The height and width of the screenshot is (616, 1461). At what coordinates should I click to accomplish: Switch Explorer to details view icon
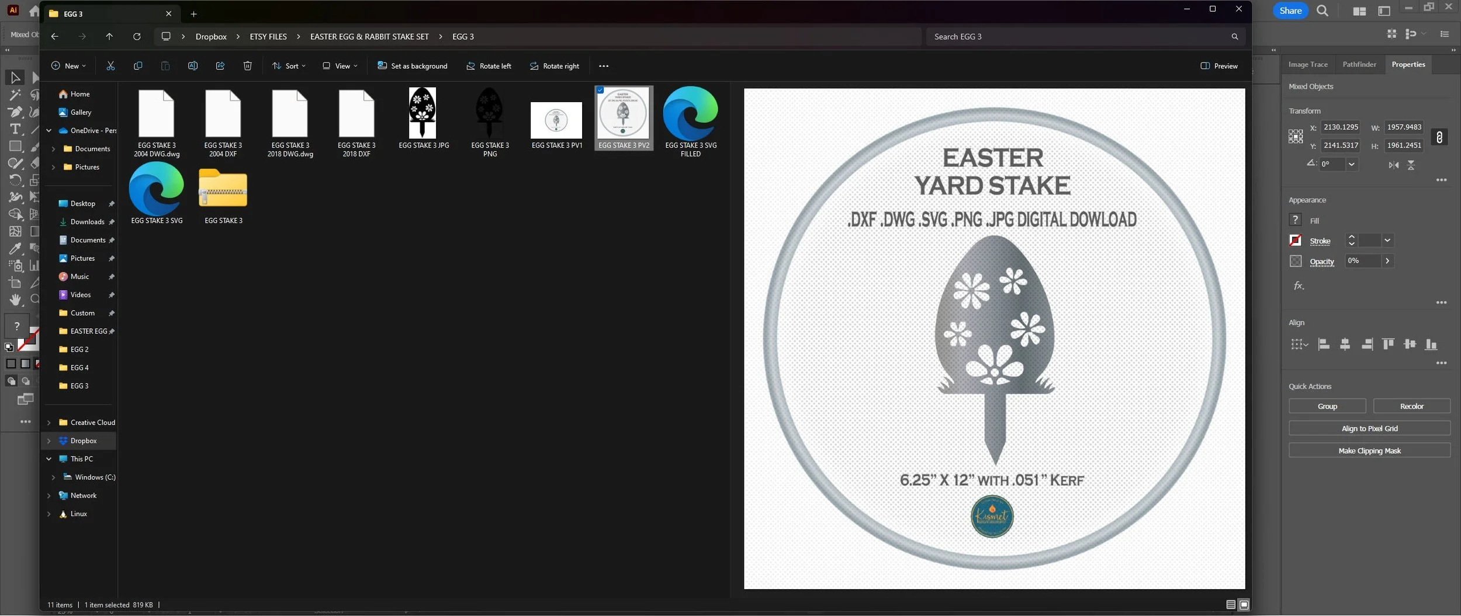(1231, 604)
